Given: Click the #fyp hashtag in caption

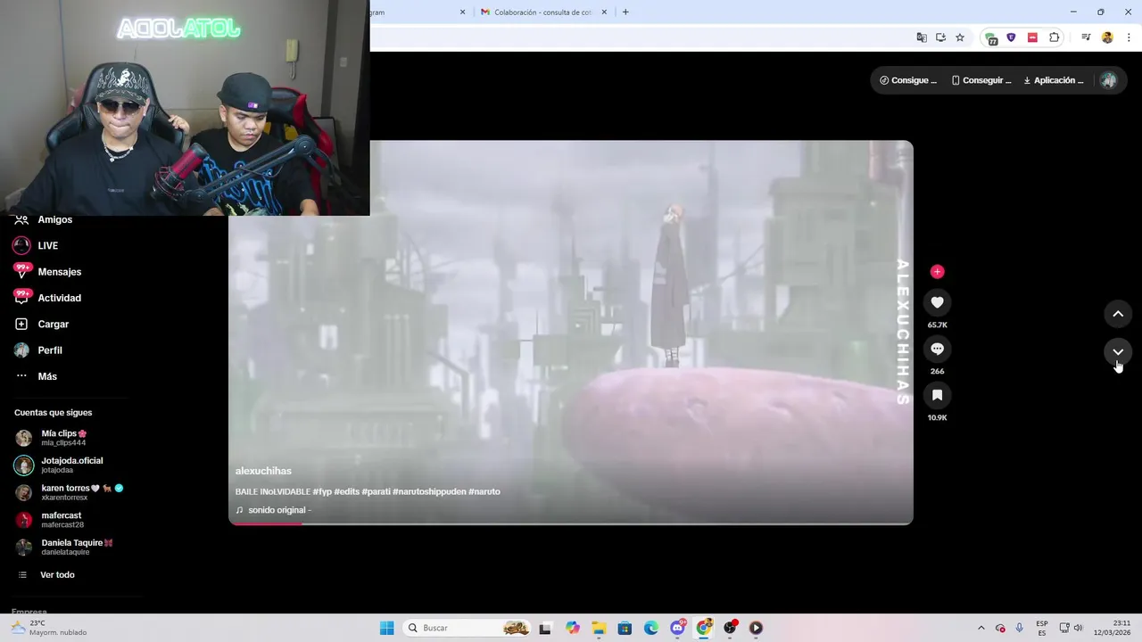Looking at the screenshot, I should coord(322,491).
